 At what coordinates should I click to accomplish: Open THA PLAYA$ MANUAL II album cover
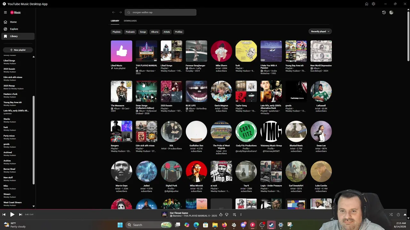click(146, 51)
